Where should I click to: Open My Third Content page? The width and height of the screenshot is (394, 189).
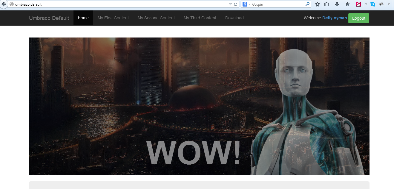pyautogui.click(x=200, y=18)
